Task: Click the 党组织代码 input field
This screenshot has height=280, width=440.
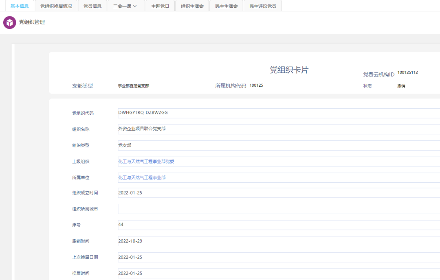Action: (277, 113)
